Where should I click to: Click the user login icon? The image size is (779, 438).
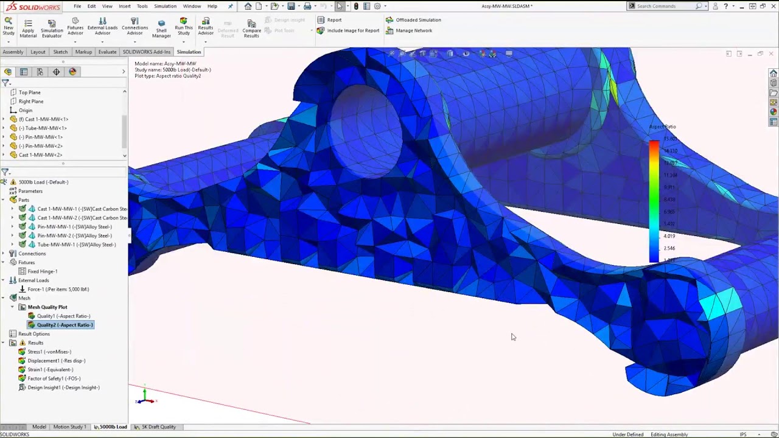[x=716, y=6]
